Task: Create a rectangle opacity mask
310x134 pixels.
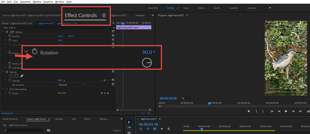Action: click(x=16, y=76)
